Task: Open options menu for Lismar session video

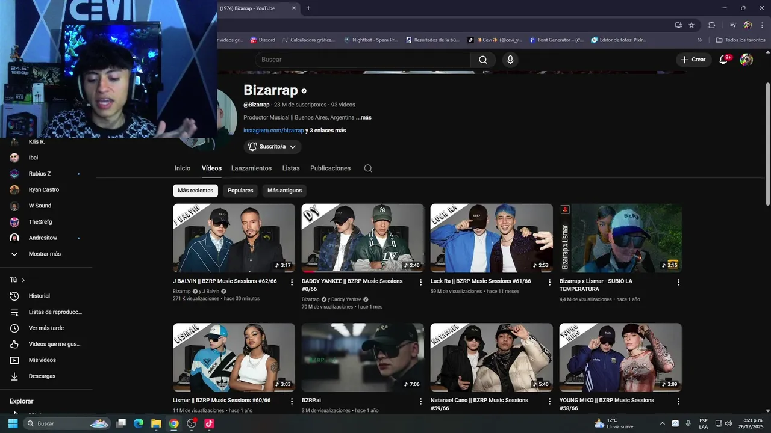Action: (292, 401)
